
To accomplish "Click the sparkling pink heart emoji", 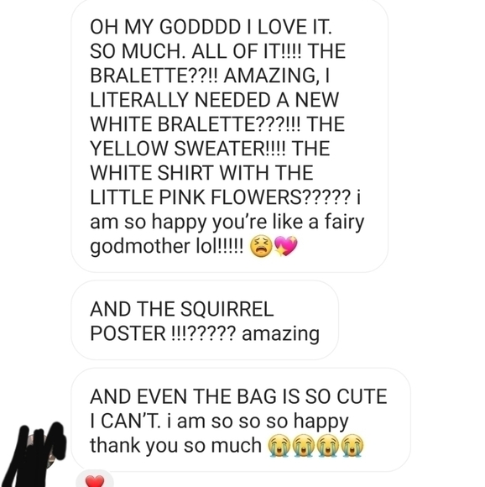I will point(286,246).
